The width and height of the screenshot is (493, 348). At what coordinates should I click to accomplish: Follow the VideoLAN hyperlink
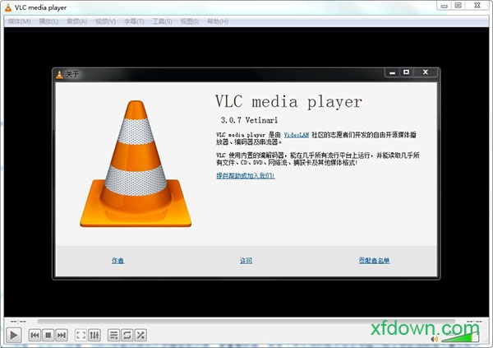tap(296, 135)
